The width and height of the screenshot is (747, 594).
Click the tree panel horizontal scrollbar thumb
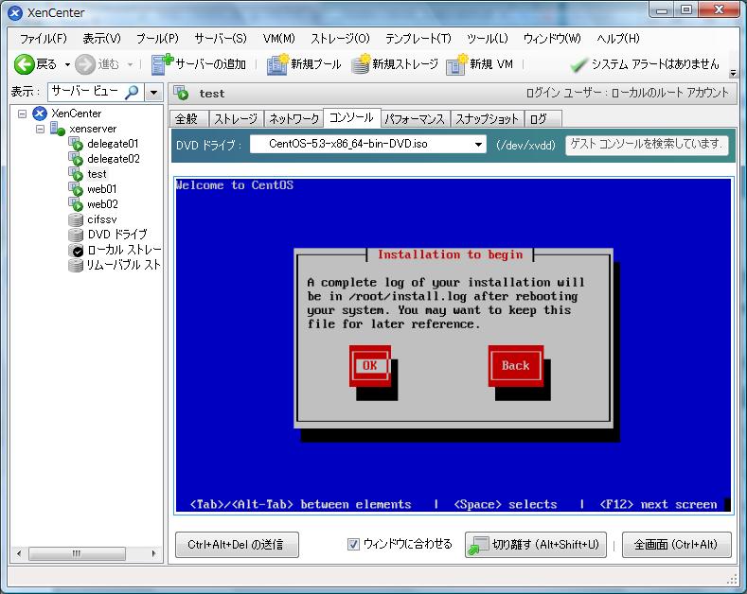tap(78, 553)
